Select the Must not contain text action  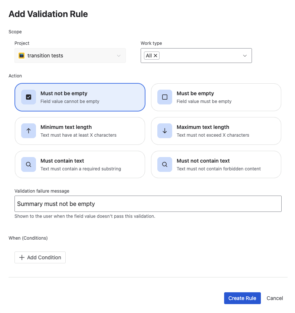coord(216,164)
